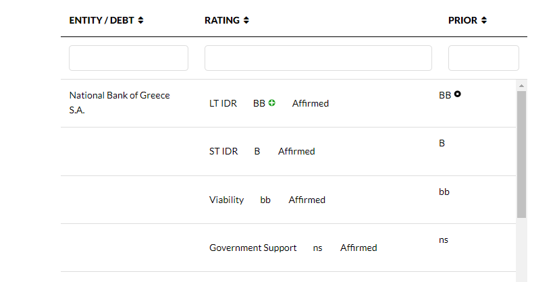Focus the Prior filter box
Viewport: 555px width, 282px height.
(483, 58)
